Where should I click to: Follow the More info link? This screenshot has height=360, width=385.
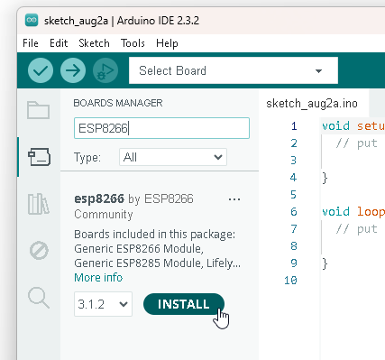(98, 277)
